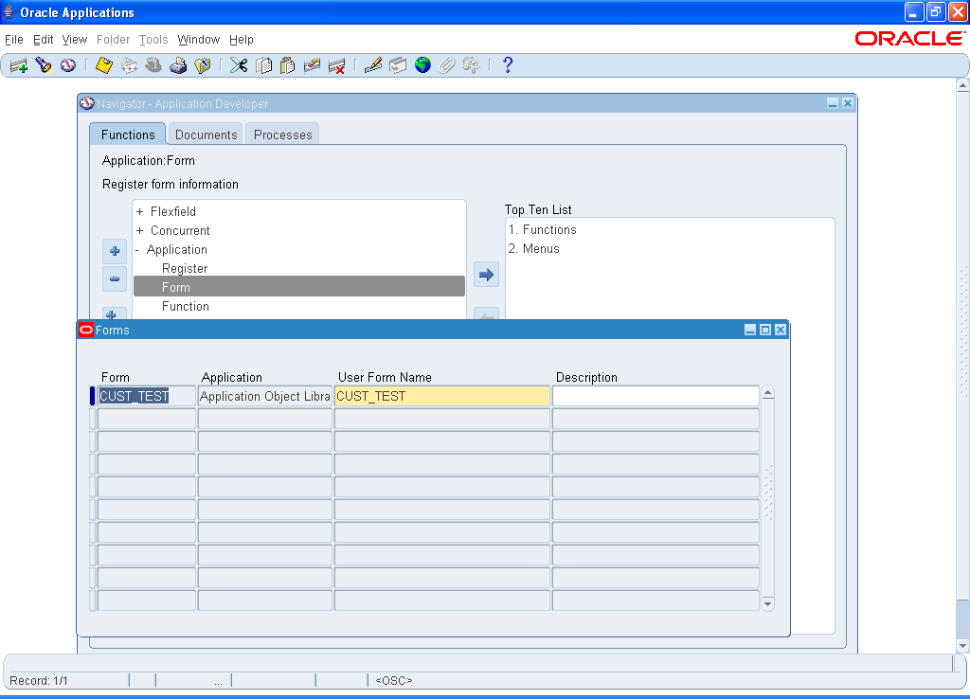
Task: Click the Next Step toolbar icon
Action: [129, 65]
